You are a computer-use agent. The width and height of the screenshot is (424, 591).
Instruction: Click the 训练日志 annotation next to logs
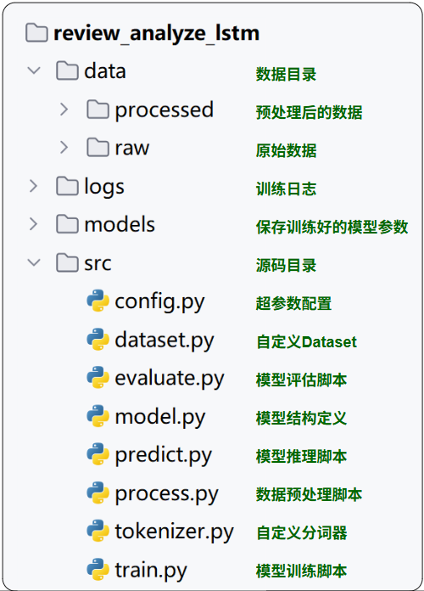coord(286,189)
